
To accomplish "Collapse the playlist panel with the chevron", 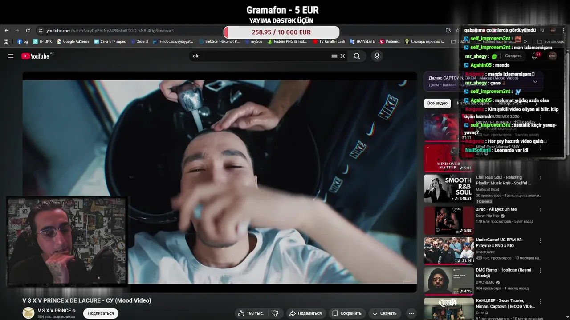I will [x=535, y=81].
